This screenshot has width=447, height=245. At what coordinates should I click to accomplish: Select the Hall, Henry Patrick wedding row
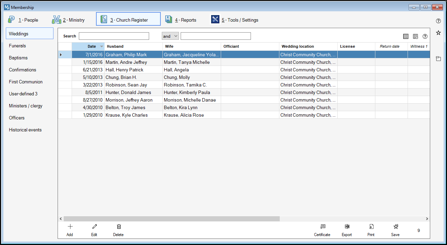pyautogui.click(x=124, y=70)
